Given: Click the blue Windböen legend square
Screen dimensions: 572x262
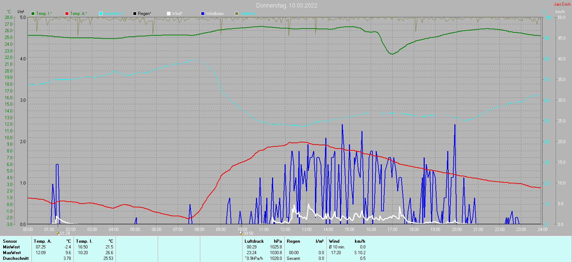Looking at the screenshot, I should click(x=203, y=14).
